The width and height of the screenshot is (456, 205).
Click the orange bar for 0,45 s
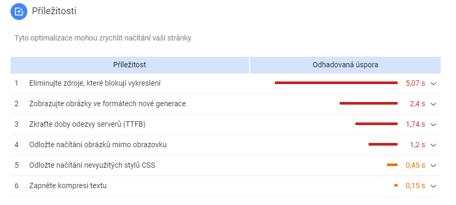[x=392, y=165]
